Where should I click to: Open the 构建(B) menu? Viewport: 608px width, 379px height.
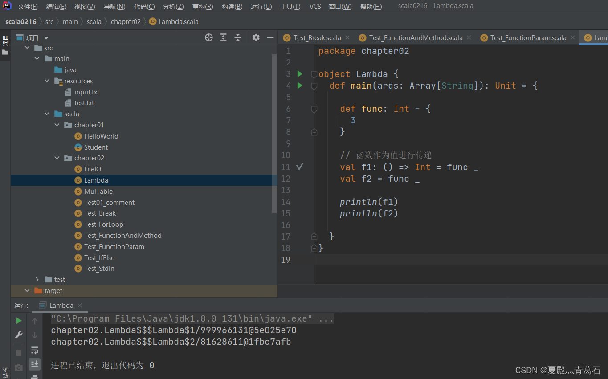[x=232, y=7]
